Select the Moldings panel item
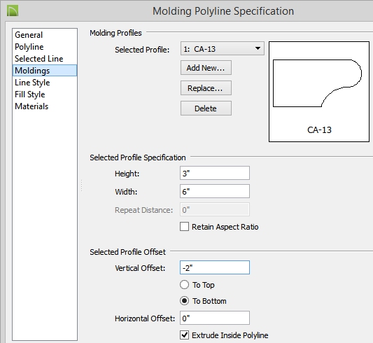 (x=45, y=71)
